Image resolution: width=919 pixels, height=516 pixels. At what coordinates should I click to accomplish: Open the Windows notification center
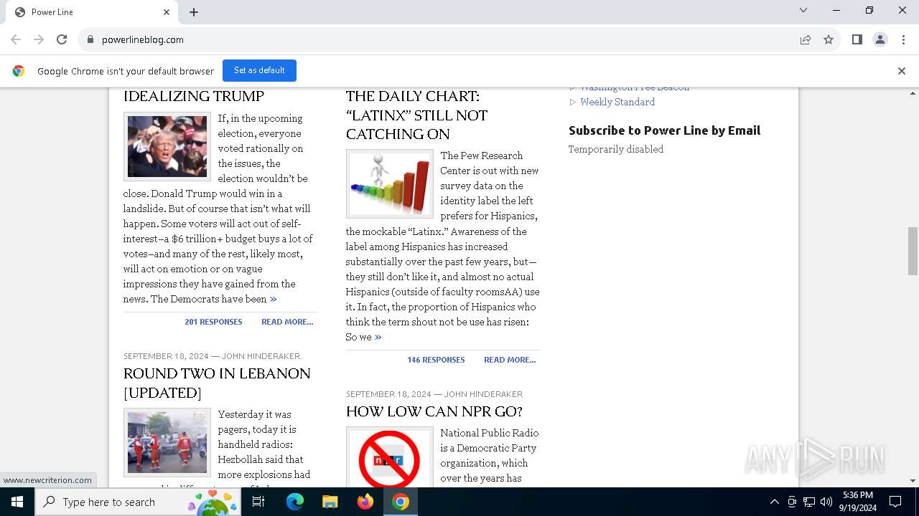pos(895,502)
